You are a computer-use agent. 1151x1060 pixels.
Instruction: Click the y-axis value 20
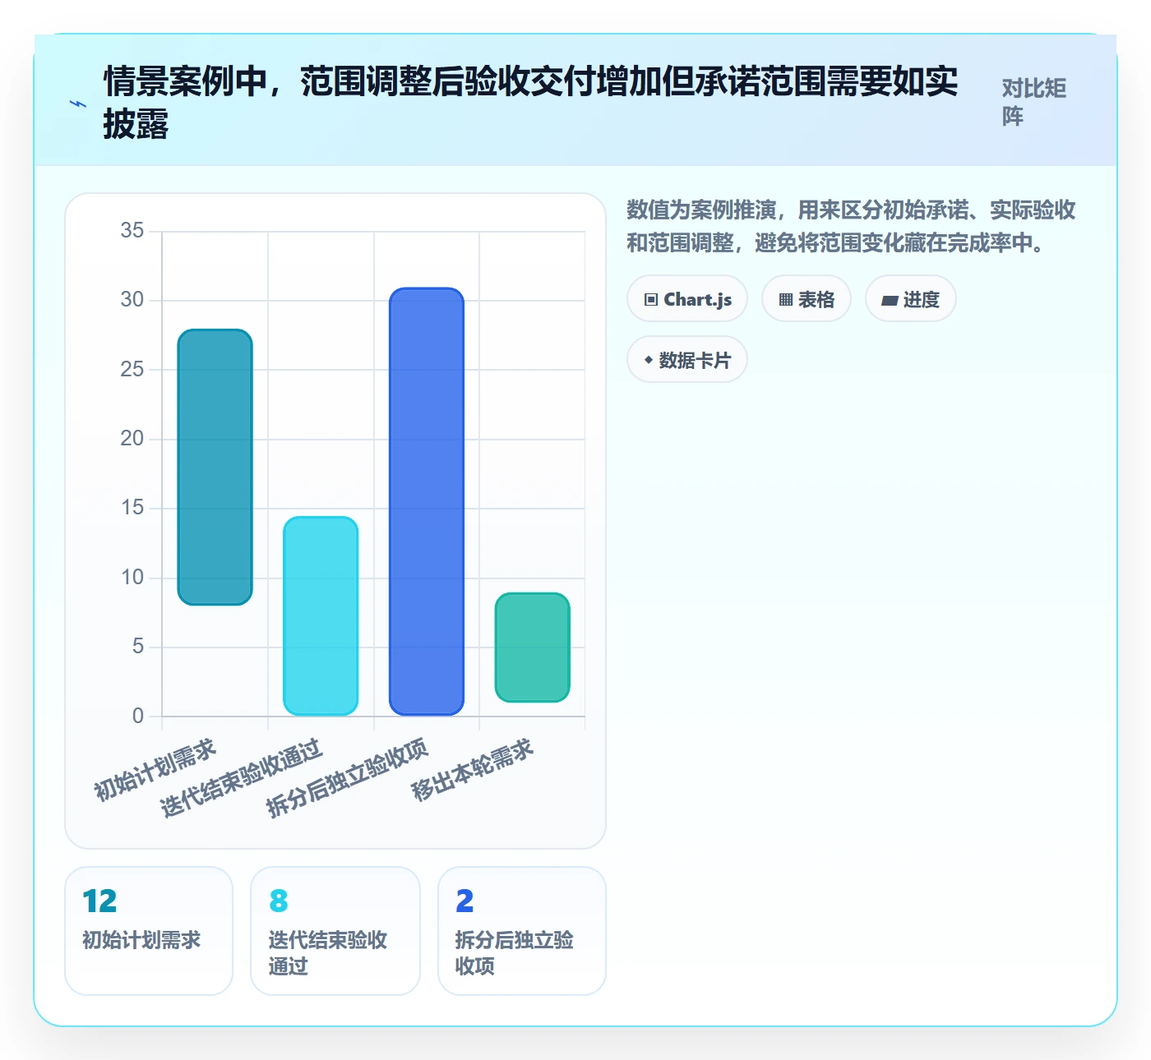[x=132, y=438]
